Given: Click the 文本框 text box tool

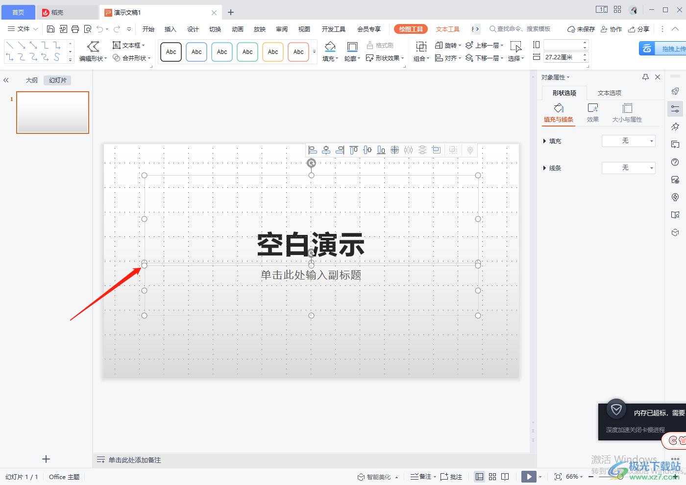Looking at the screenshot, I should [x=129, y=45].
